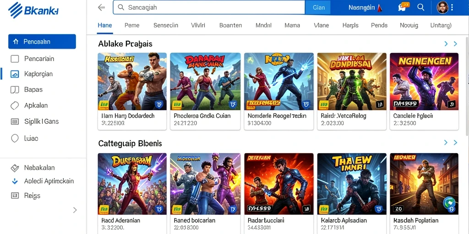This screenshot has height=234, width=469.
Task: Click the Aplecli Aptimckain download icon
Action: click(15, 181)
